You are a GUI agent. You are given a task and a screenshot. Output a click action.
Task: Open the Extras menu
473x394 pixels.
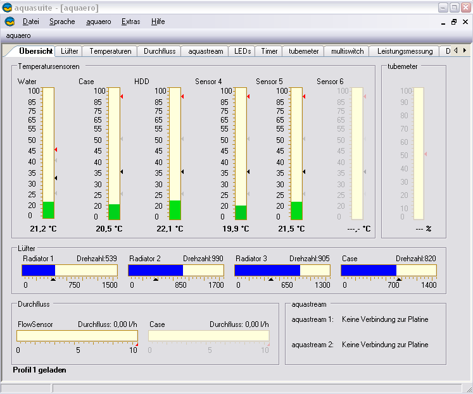tap(131, 22)
